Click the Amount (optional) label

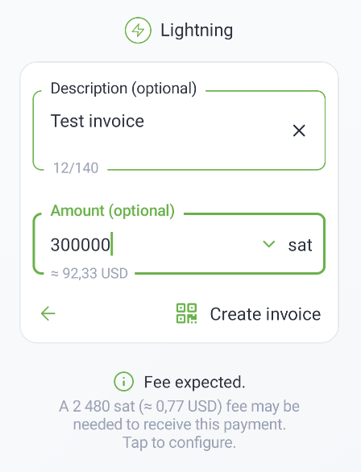[113, 211]
